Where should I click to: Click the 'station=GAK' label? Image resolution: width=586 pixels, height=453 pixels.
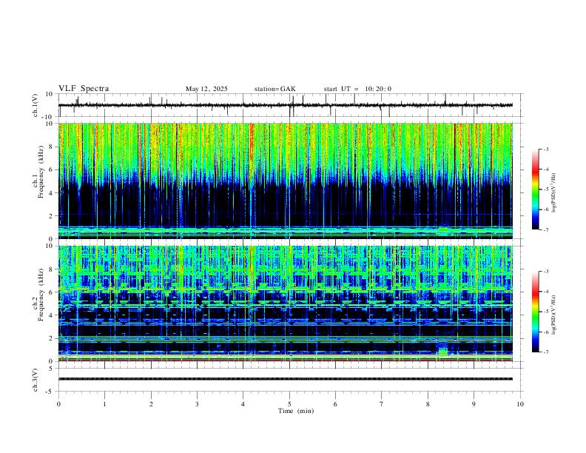[275, 89]
